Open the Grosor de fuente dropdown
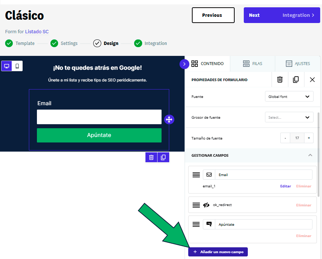This screenshot has width=322, height=259. click(x=289, y=118)
